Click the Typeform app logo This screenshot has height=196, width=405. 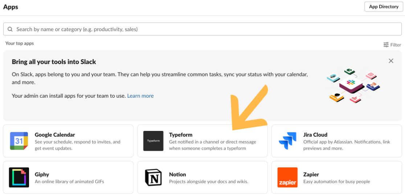tap(153, 141)
